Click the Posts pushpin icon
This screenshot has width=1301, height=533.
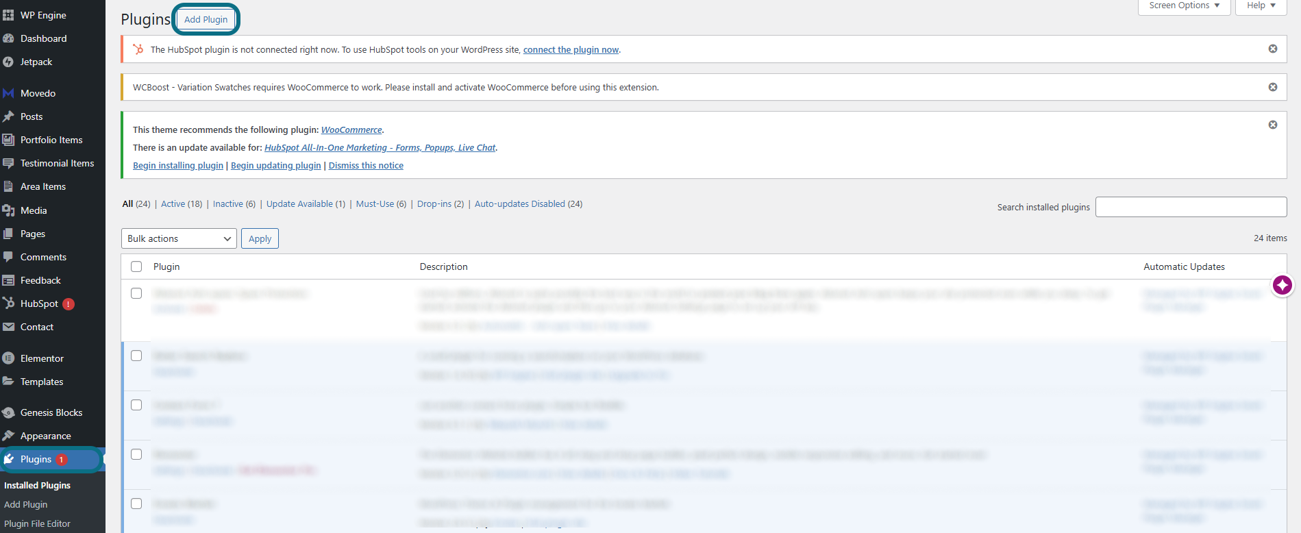[x=8, y=116]
